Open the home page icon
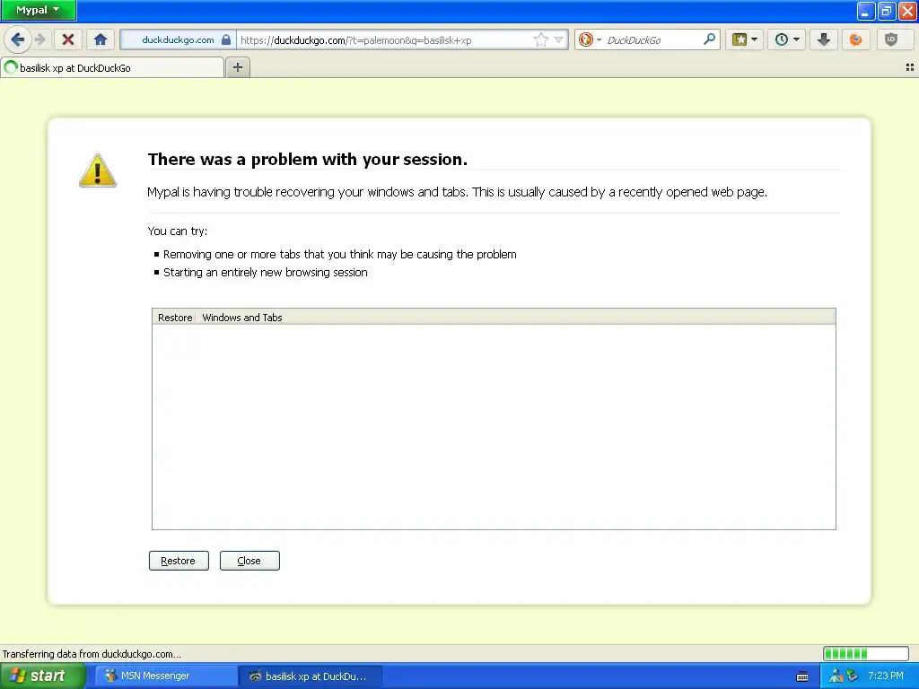This screenshot has width=919, height=689. [101, 39]
